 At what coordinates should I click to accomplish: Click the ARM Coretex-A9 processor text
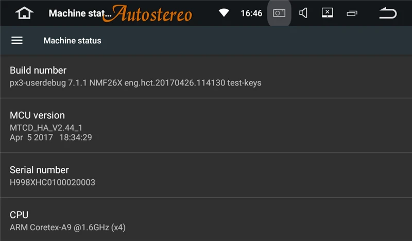(68, 227)
